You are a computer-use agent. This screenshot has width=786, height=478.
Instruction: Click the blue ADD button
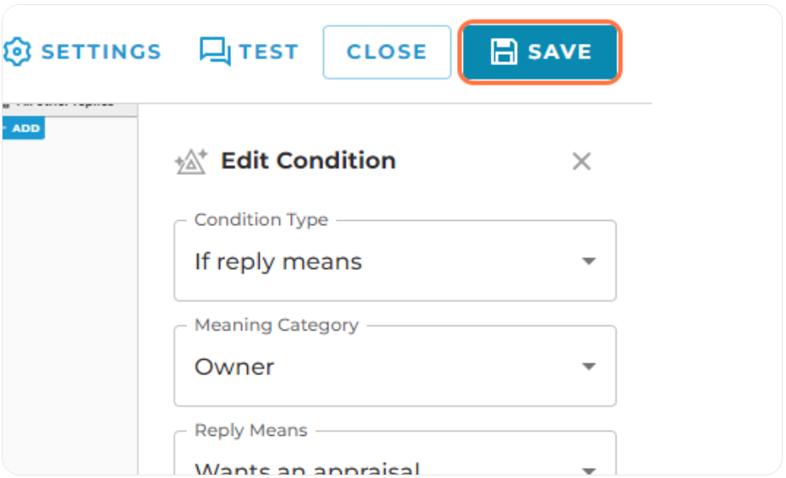[x=23, y=128]
